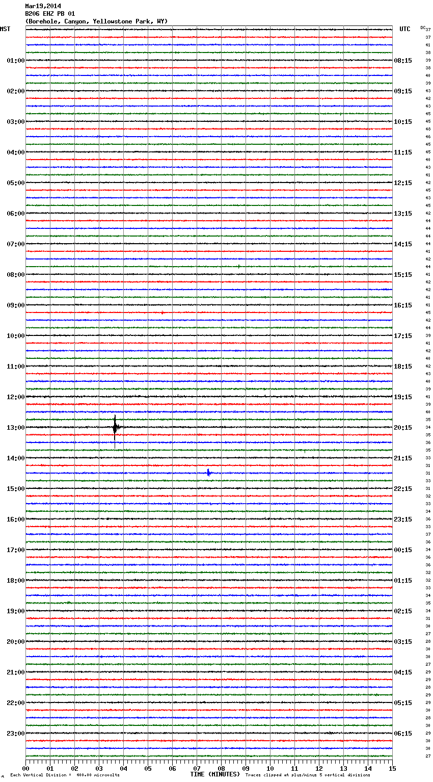Click the 00:15 UTC row label
This screenshot has height=782, width=433.
pos(403,550)
